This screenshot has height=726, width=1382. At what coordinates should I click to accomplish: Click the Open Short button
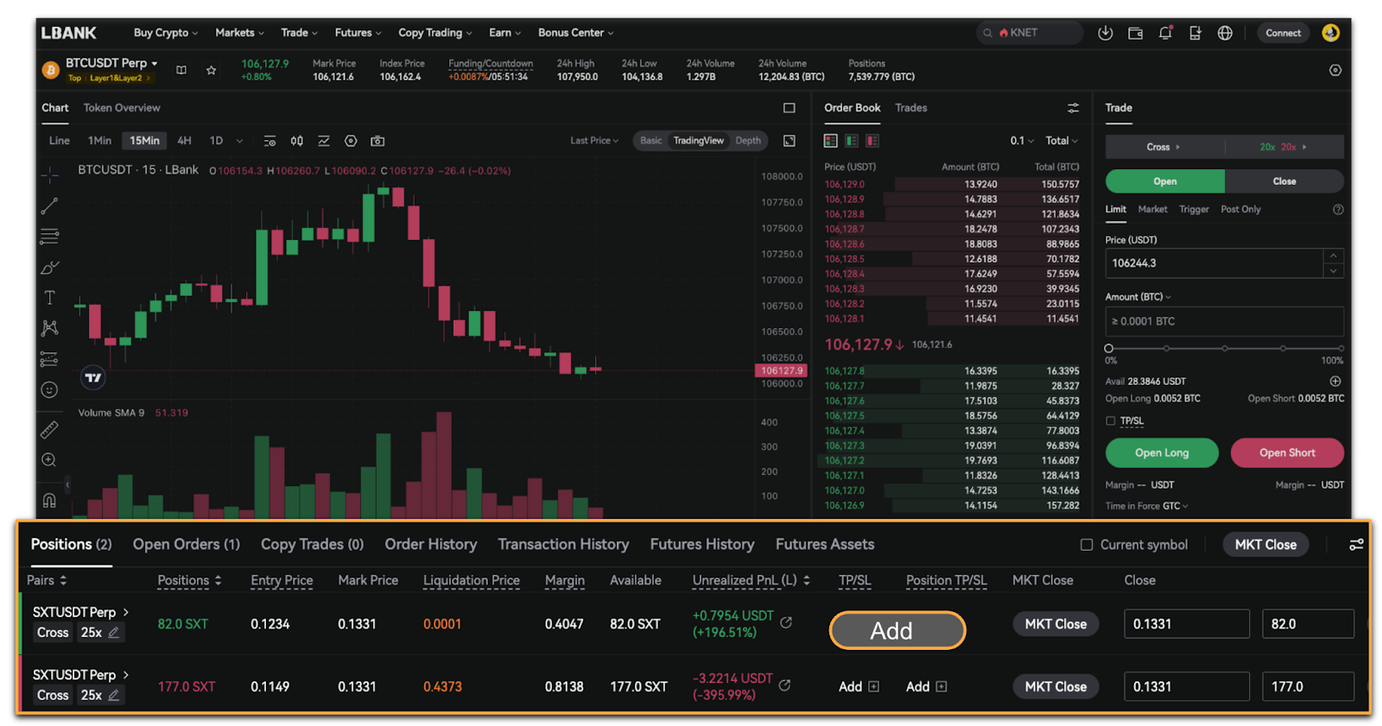1287,452
